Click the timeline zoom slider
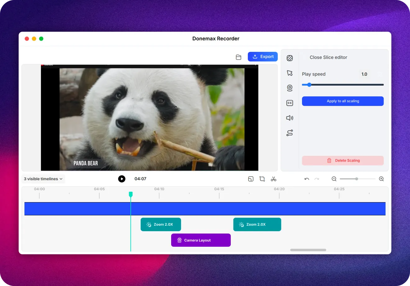The width and height of the screenshot is (410, 286). click(x=358, y=179)
